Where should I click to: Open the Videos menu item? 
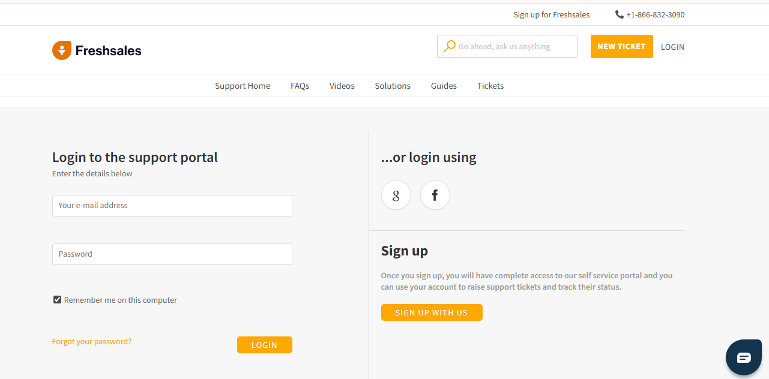[x=342, y=86]
